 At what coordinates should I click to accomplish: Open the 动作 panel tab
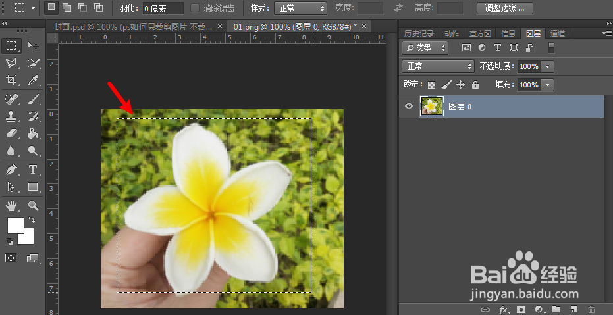coord(452,34)
